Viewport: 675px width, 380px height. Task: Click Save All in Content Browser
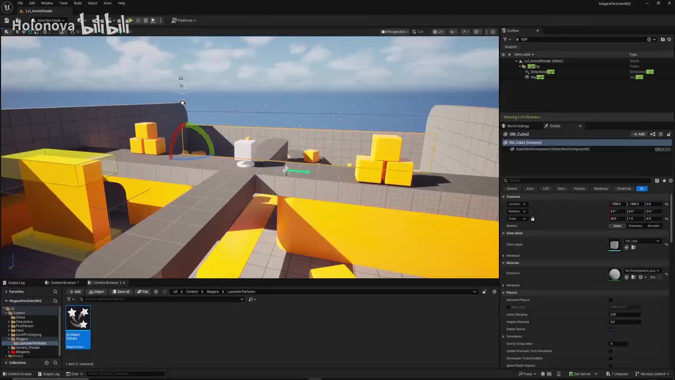[121, 292]
